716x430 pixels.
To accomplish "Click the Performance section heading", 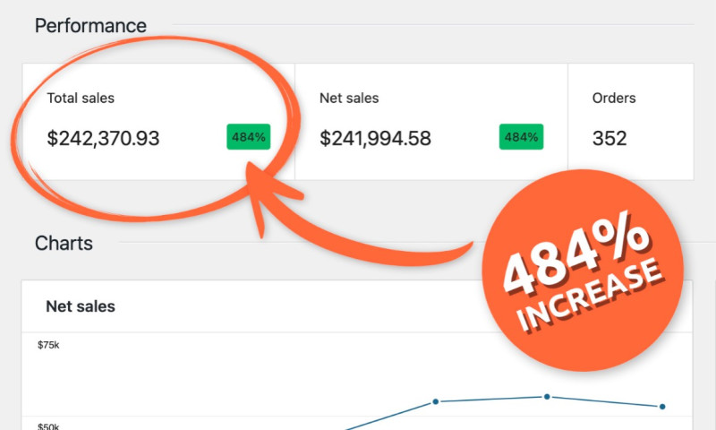I will click(90, 25).
